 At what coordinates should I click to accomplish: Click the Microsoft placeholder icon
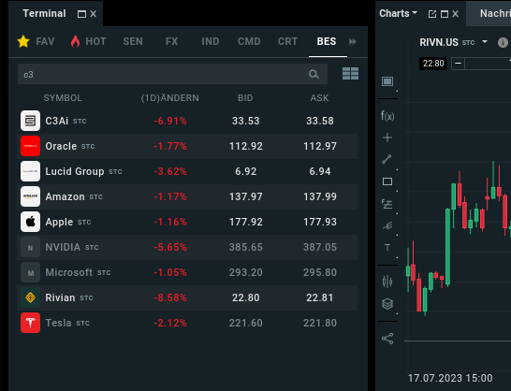(30, 272)
